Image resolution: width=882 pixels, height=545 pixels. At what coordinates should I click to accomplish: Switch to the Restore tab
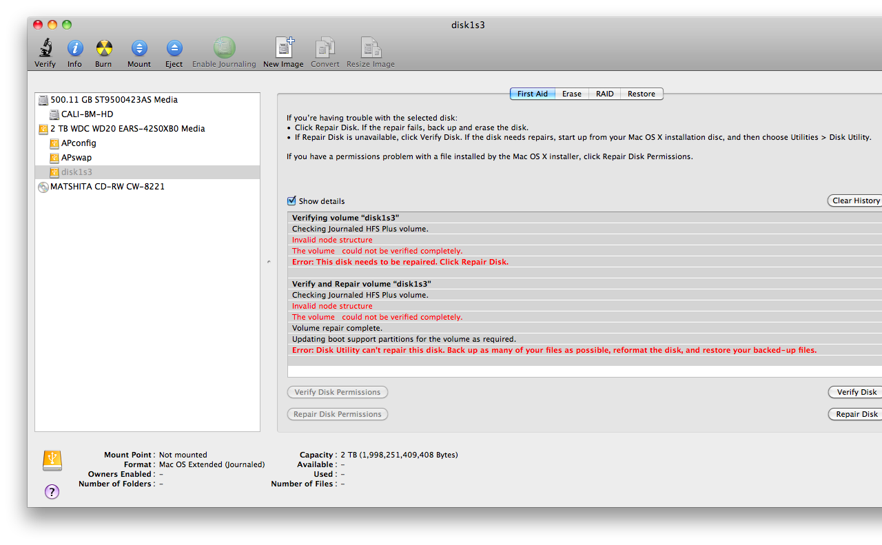pos(642,94)
